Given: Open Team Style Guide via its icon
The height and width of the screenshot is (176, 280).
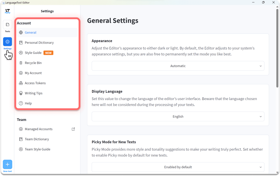Looking at the screenshot, I should coord(21,149).
